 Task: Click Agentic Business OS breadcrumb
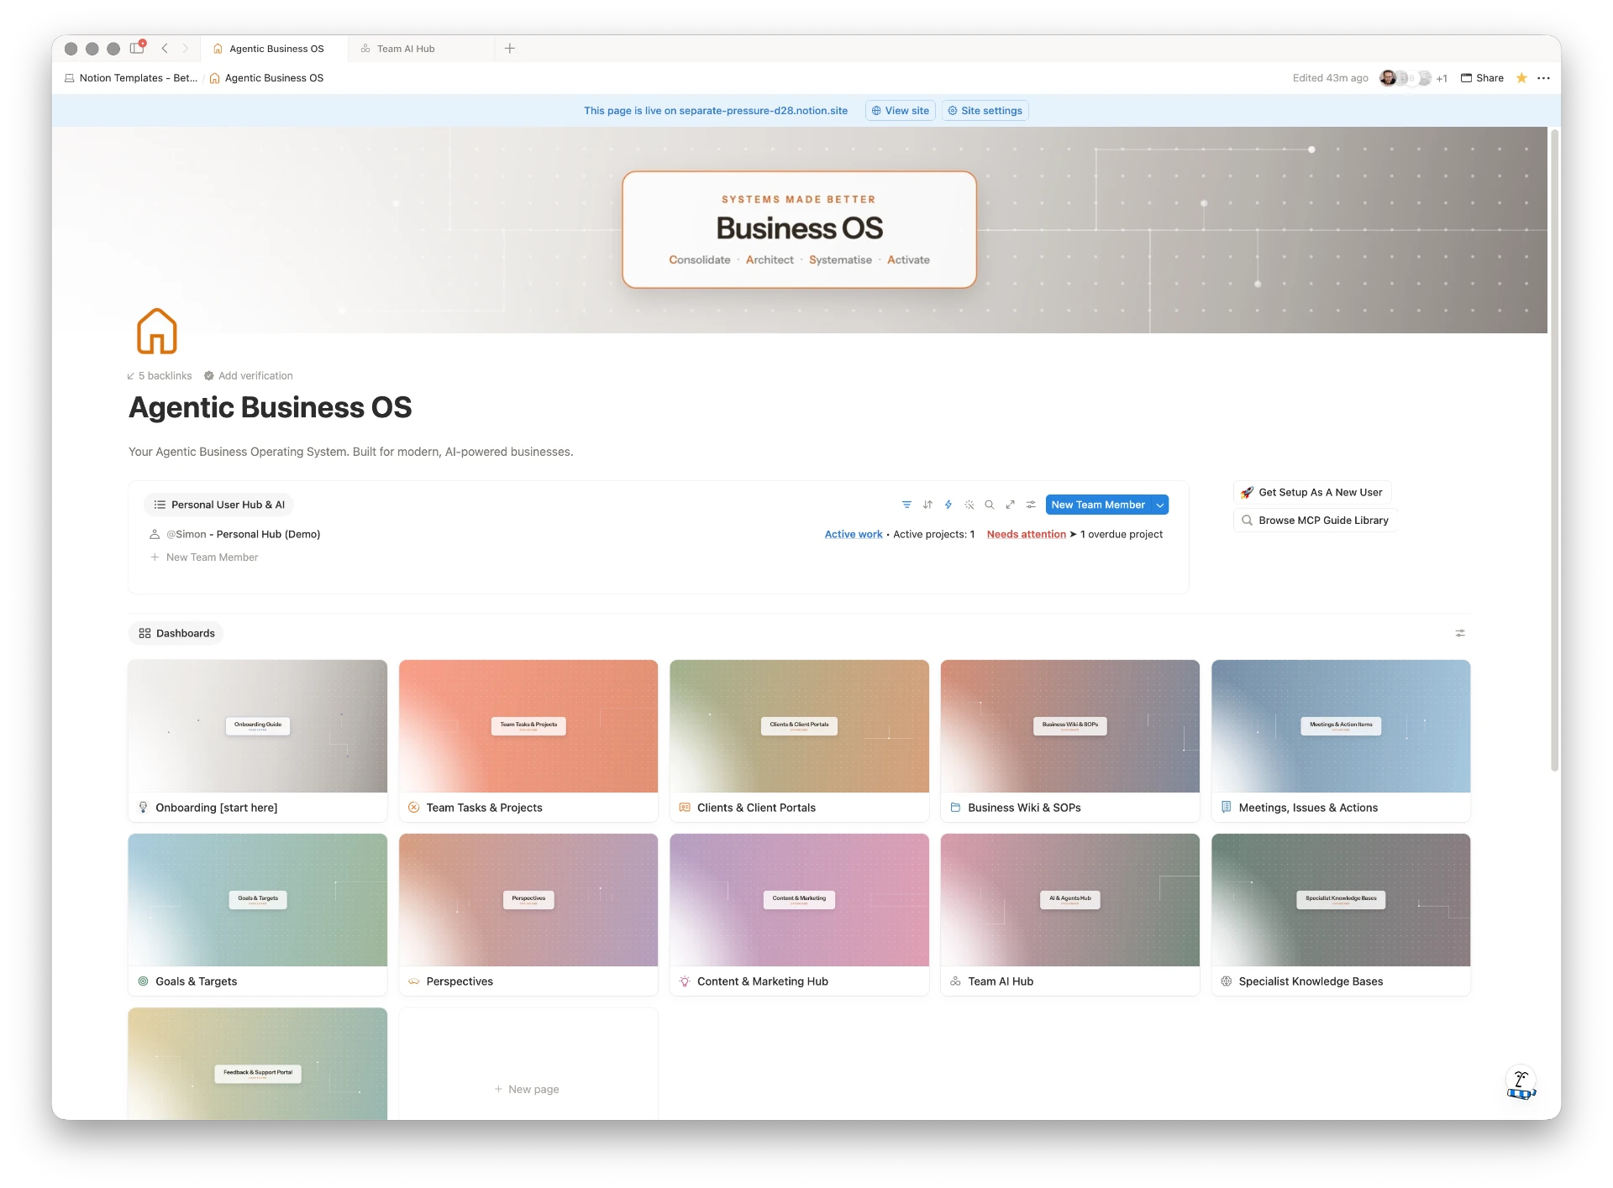[x=266, y=78]
